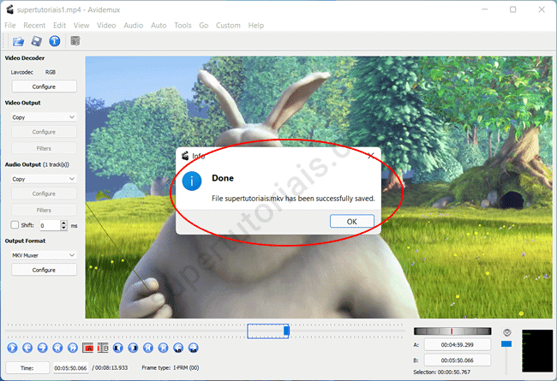557x381 pixels.
Task: Set selection start marker A
Action: pyautogui.click(x=88, y=348)
